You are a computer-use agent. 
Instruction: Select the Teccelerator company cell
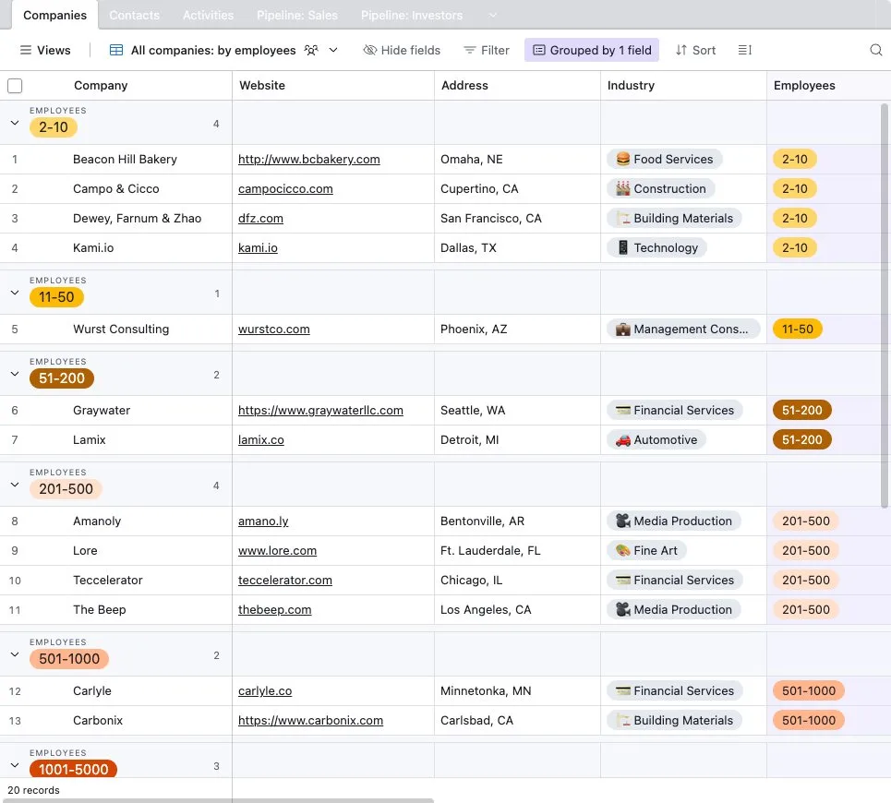coord(108,580)
